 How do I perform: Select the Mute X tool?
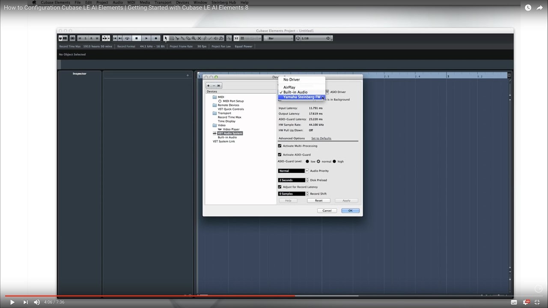(199, 38)
